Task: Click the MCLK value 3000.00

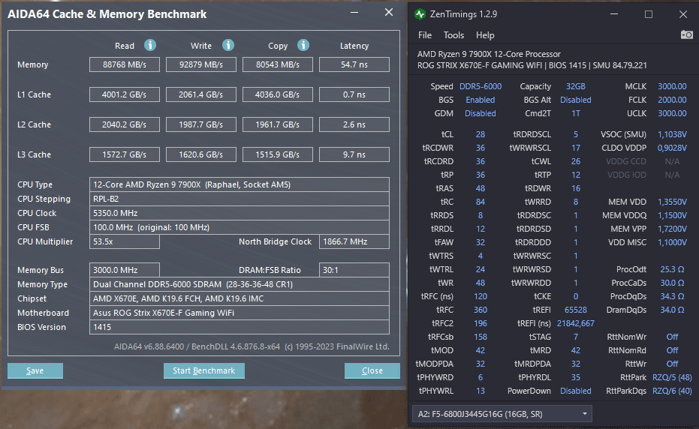Action: 672,86
